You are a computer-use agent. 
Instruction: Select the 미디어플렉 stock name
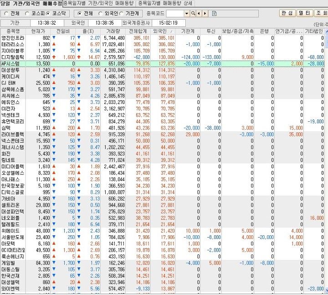pyautogui.click(x=13, y=167)
